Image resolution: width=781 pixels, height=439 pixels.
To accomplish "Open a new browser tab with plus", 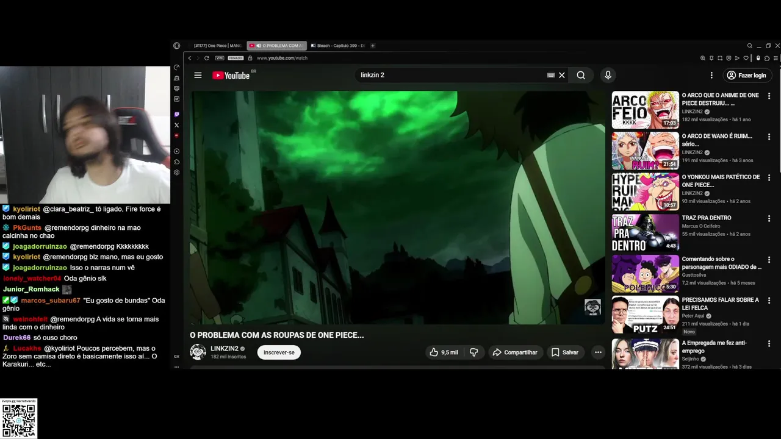I will coord(373,46).
